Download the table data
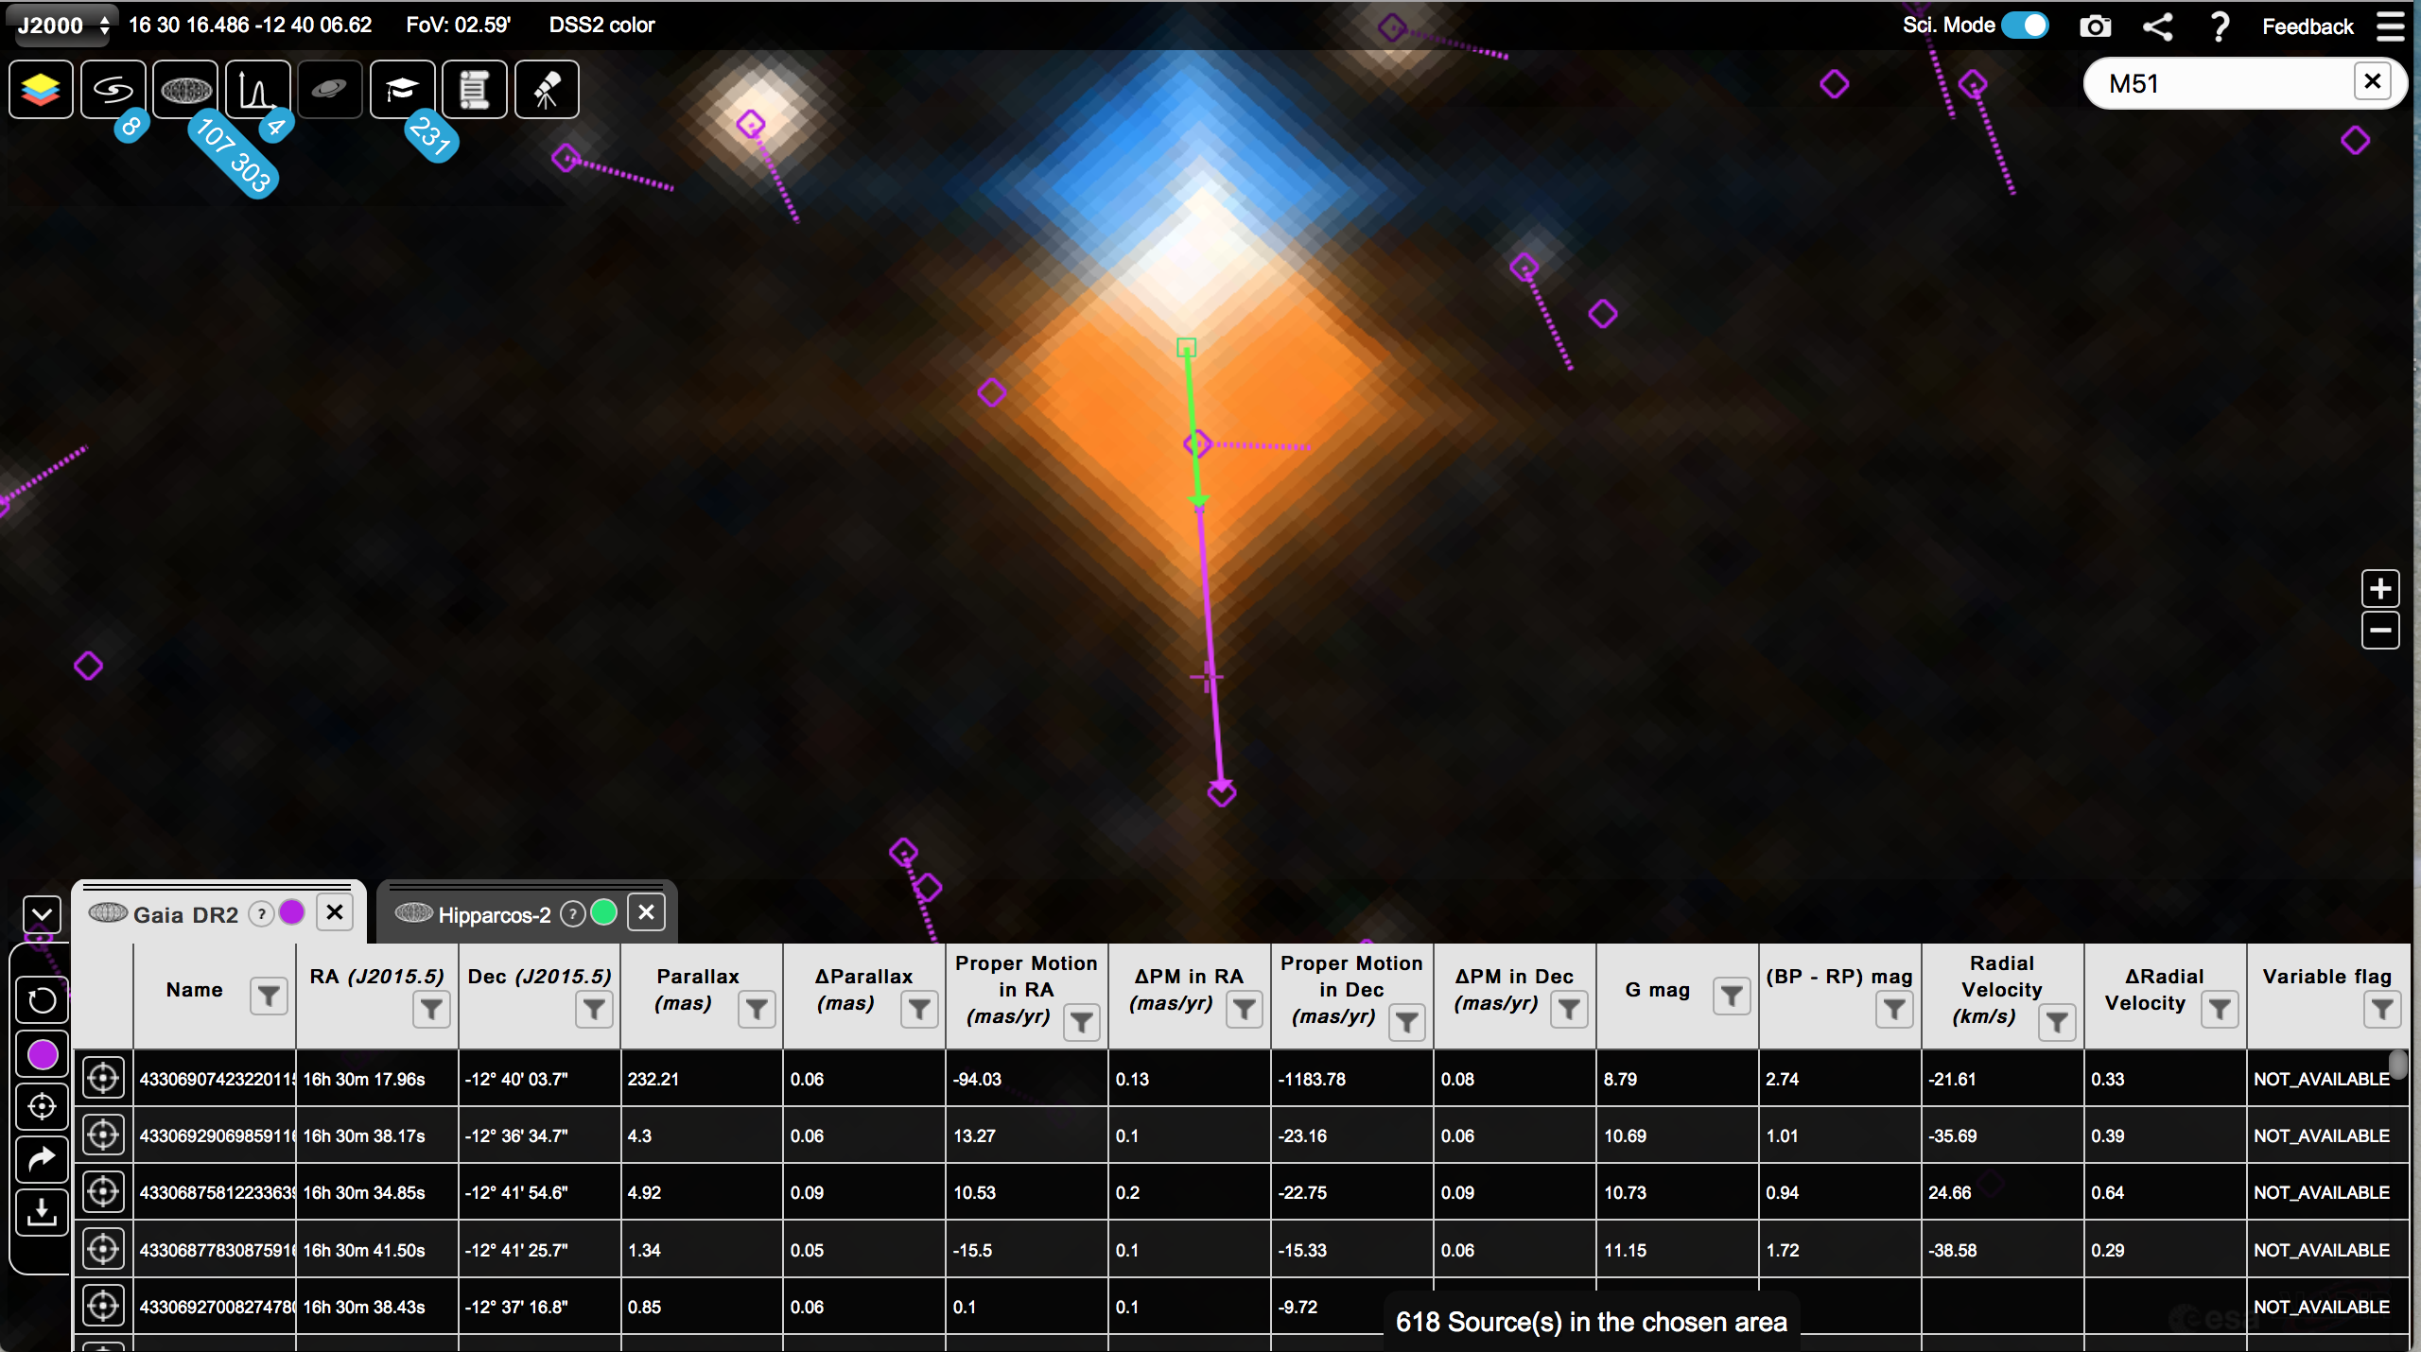Image resolution: width=2421 pixels, height=1352 pixels. point(42,1212)
